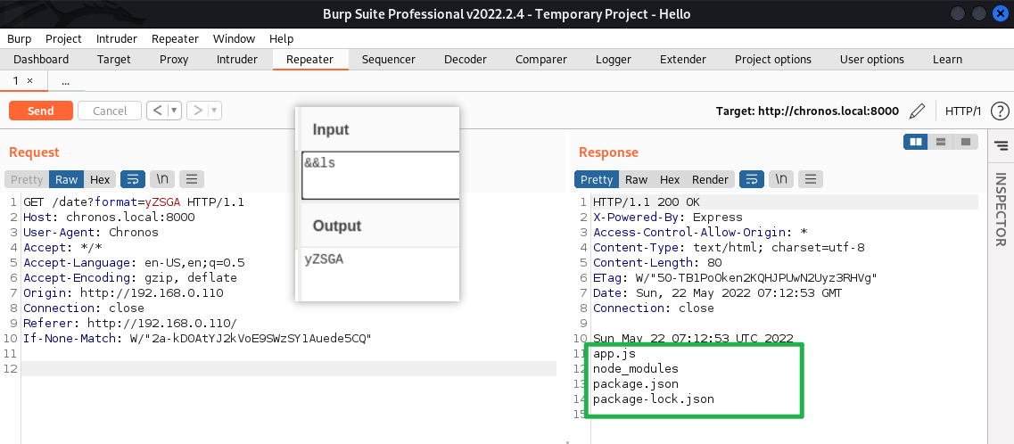Open the Window menu
1014x444 pixels.
pos(234,38)
